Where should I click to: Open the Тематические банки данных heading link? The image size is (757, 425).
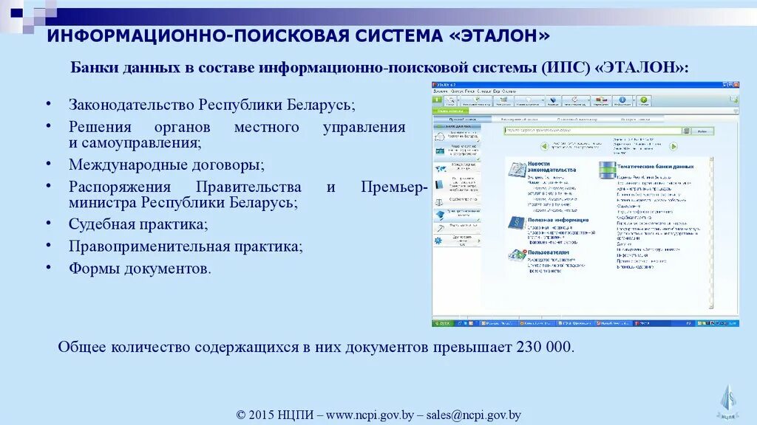pos(655,166)
